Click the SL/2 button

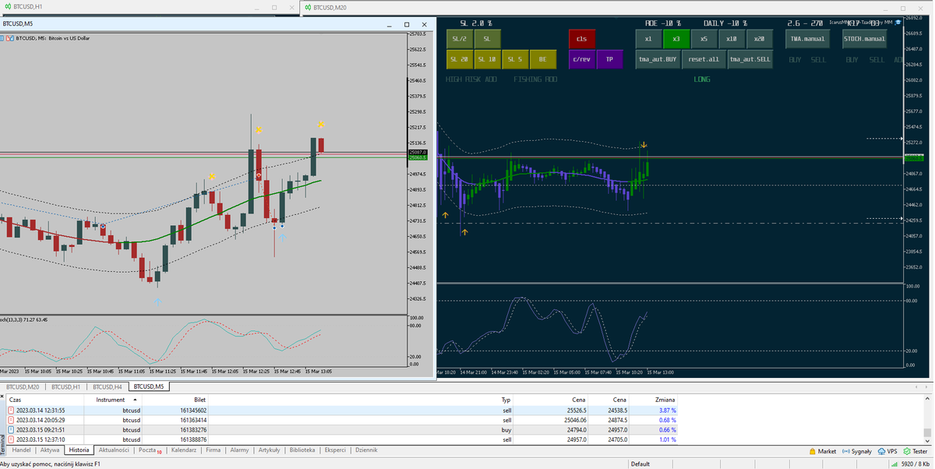pyautogui.click(x=458, y=38)
